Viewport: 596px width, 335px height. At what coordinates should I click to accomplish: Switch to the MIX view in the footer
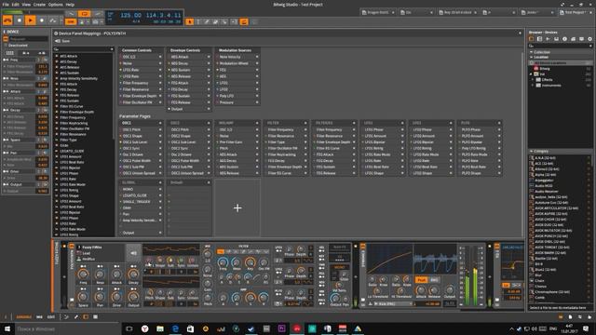tap(39, 316)
